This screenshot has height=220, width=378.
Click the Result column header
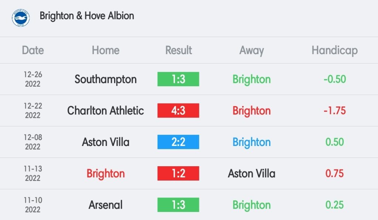tap(178, 50)
